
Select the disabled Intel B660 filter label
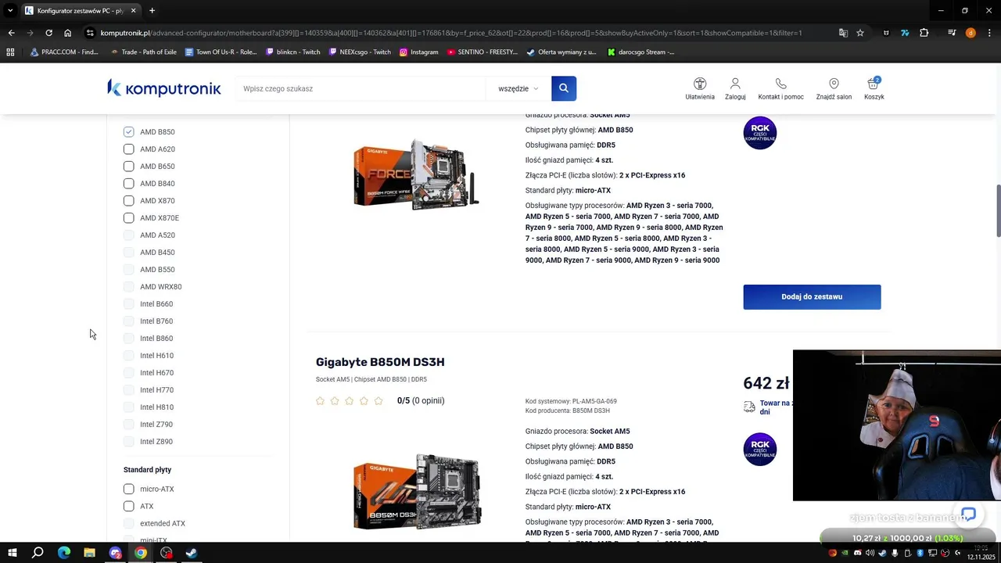click(x=156, y=304)
